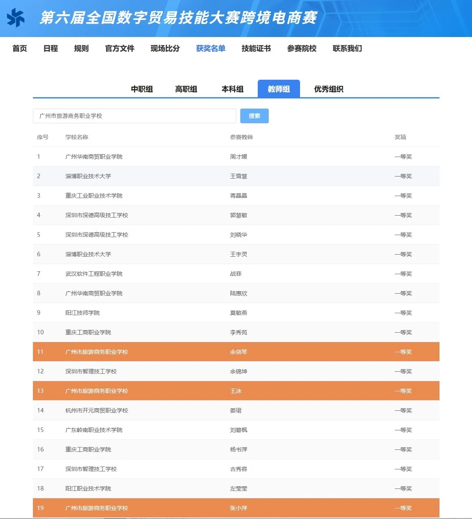
Task: Open the 首页 navigation item
Action: (x=20, y=48)
